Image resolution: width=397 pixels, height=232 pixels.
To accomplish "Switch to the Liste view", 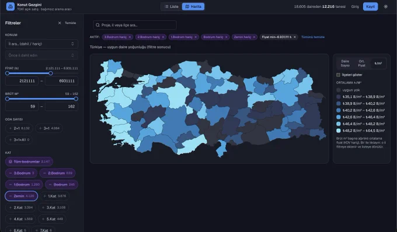I will point(172,6).
